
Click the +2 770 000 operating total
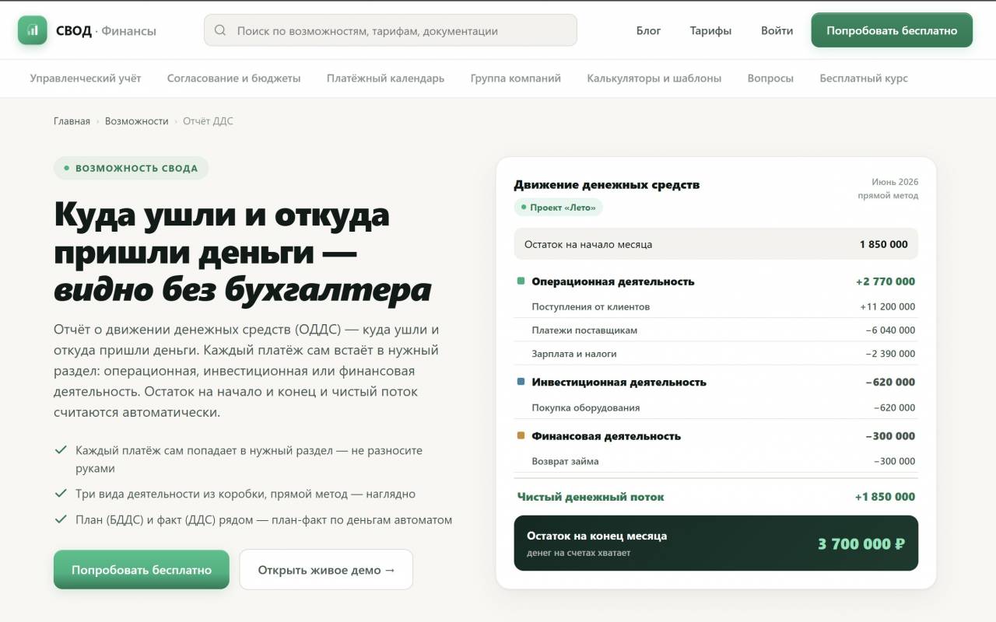[886, 281]
